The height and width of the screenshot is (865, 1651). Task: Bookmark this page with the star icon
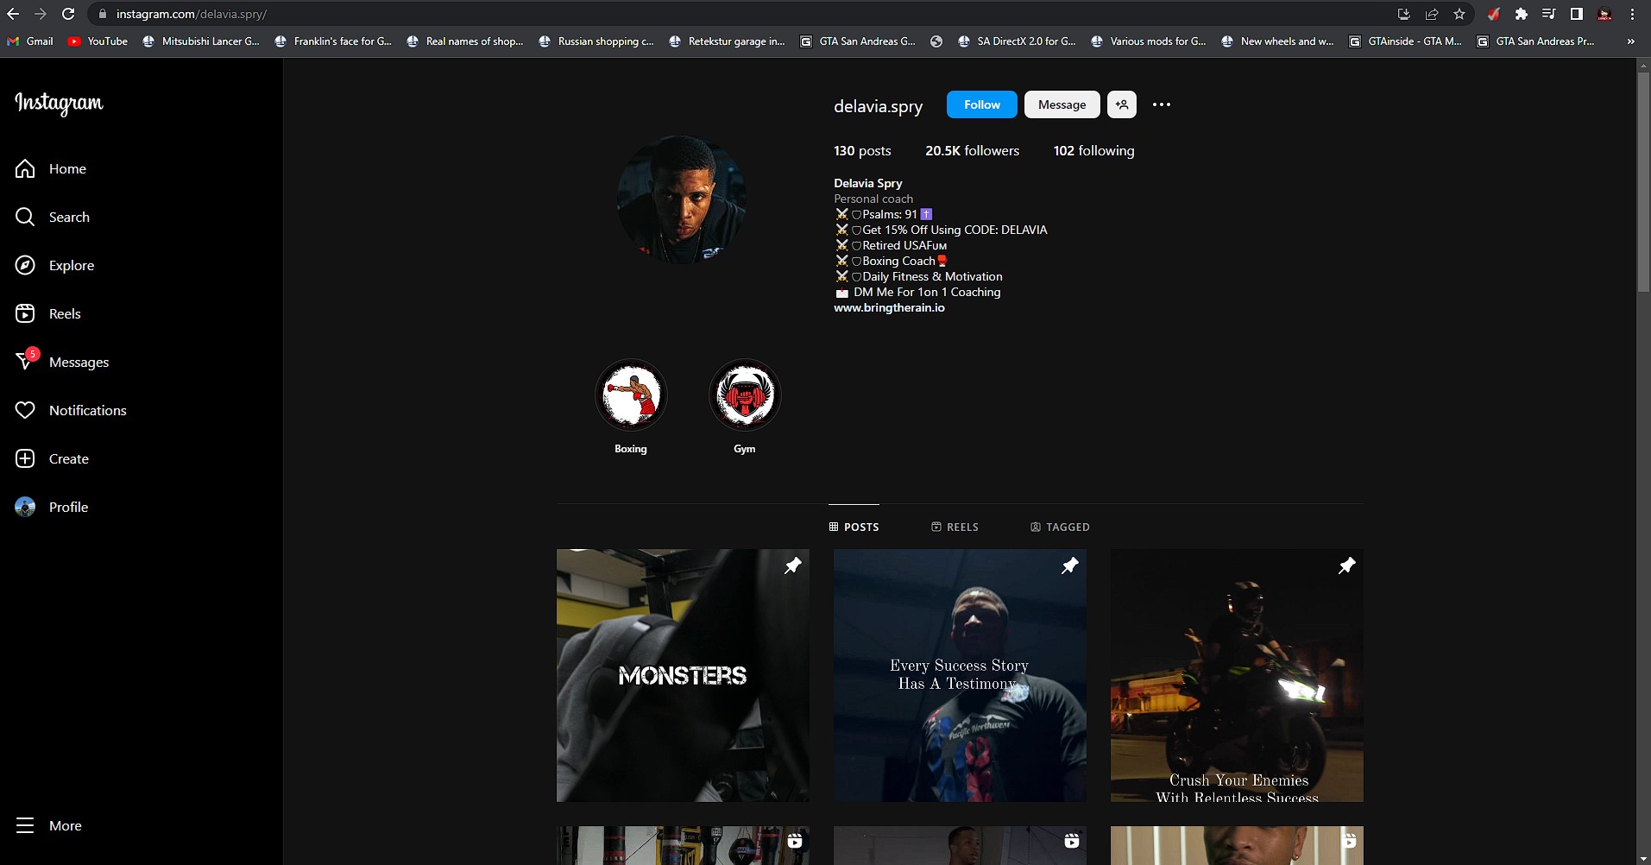pyautogui.click(x=1459, y=14)
